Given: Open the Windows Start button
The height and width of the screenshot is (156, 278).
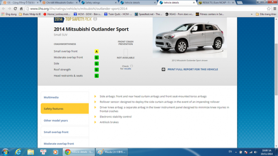Looking at the screenshot, I should [x=5, y=152].
